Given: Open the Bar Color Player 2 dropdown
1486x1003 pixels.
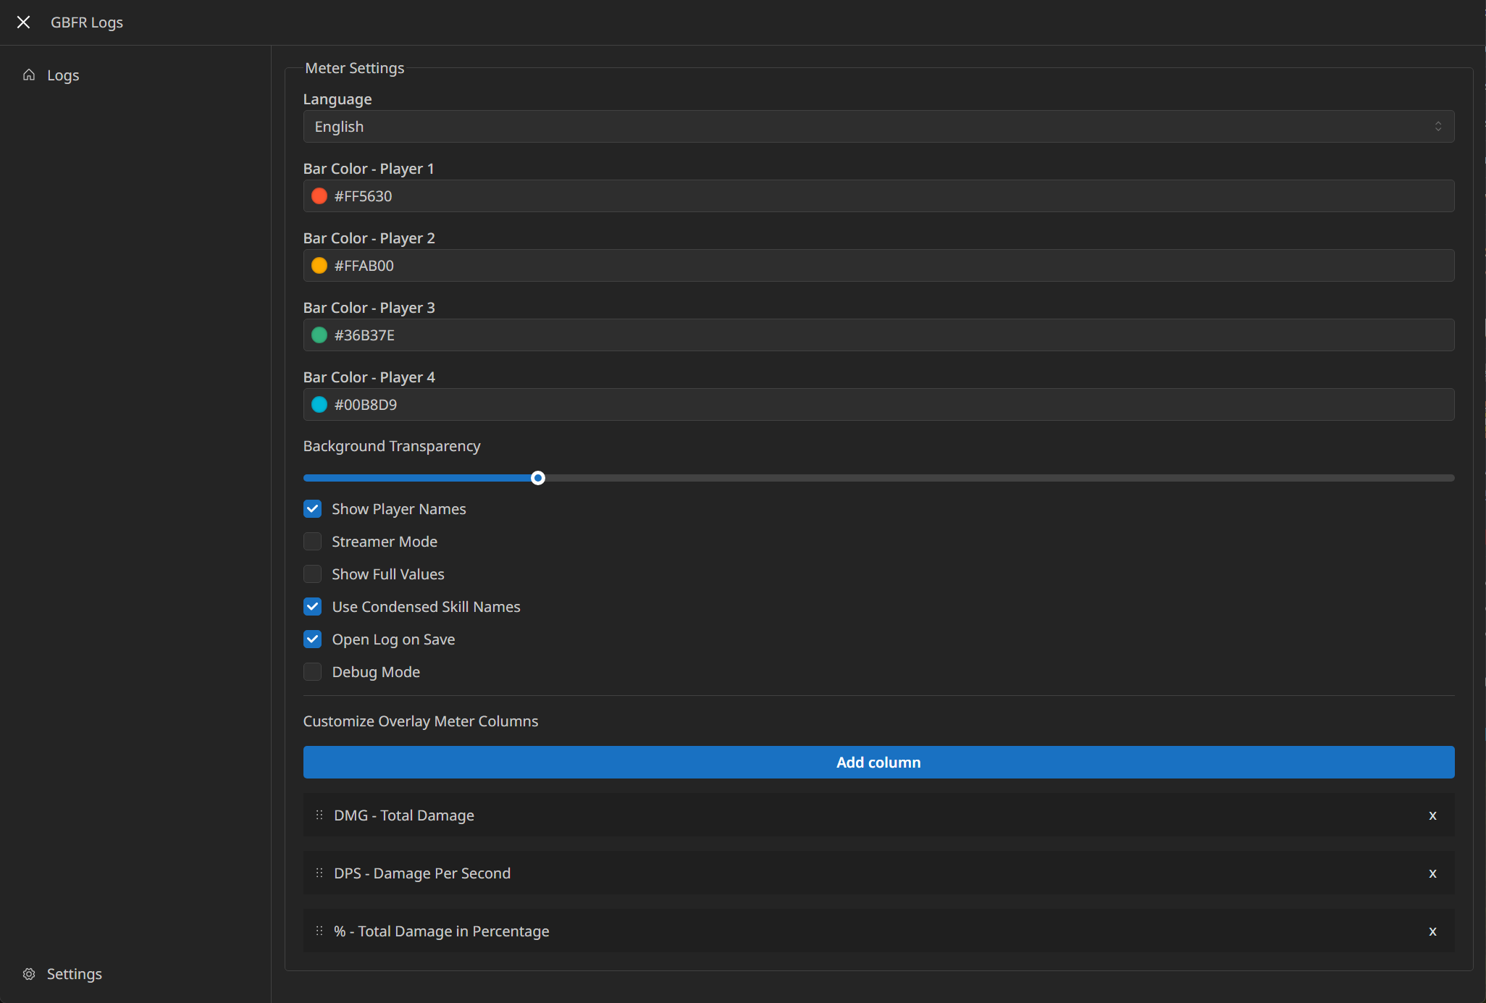Looking at the screenshot, I should [878, 265].
